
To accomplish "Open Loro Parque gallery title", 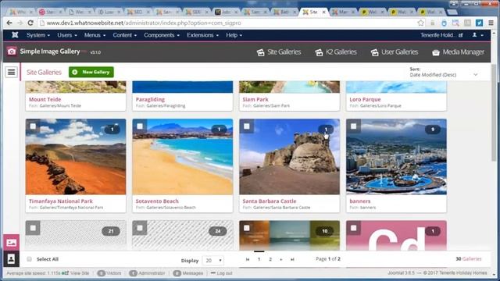I will pyautogui.click(x=365, y=99).
